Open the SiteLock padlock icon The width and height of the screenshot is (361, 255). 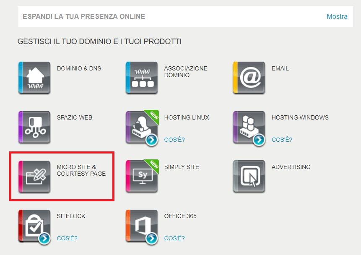click(34, 226)
